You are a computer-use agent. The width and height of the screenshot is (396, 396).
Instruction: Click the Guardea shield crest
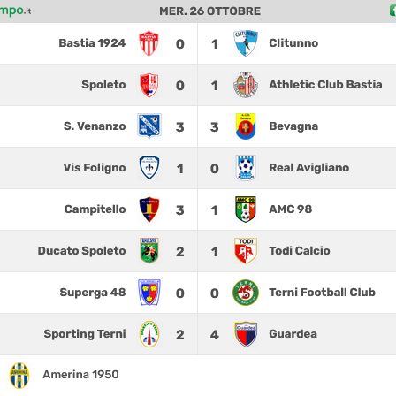tap(246, 334)
